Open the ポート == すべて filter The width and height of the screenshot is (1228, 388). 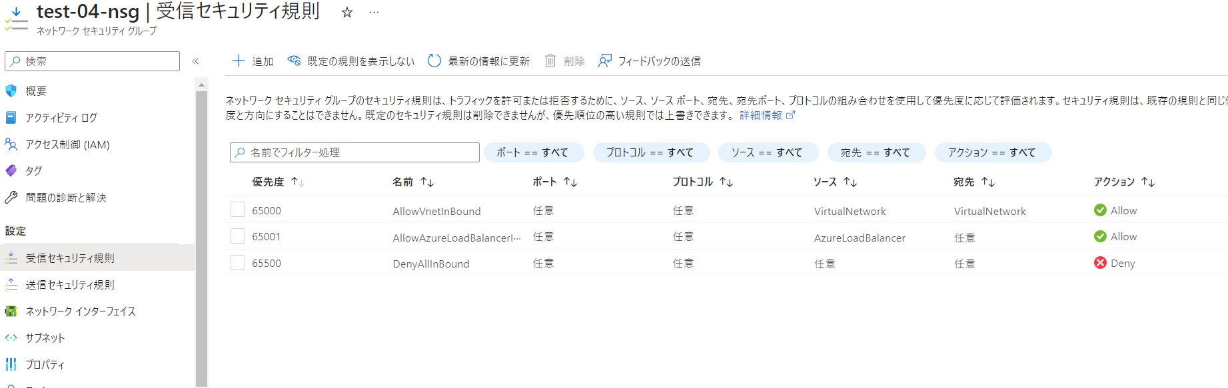pos(534,152)
